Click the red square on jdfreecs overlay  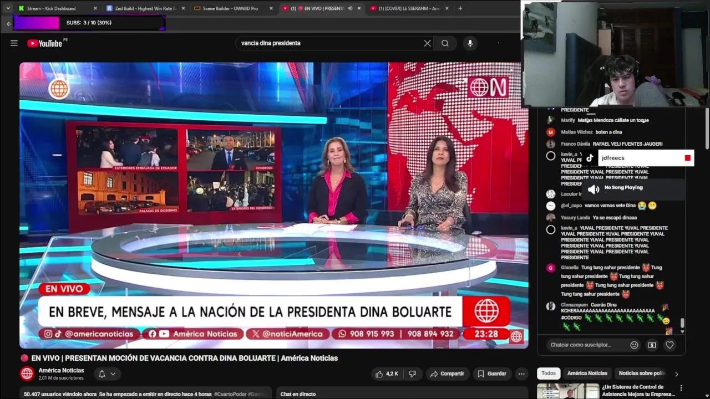688,158
